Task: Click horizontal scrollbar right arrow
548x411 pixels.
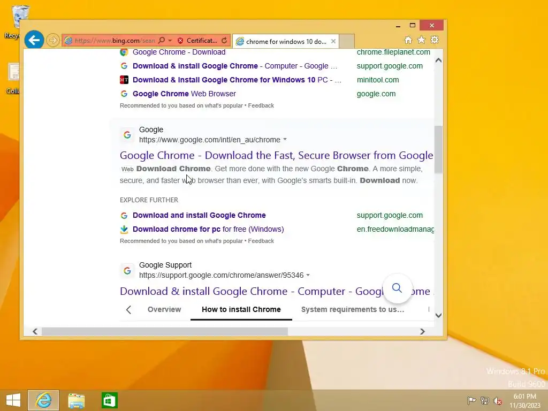Action: pyautogui.click(x=423, y=331)
